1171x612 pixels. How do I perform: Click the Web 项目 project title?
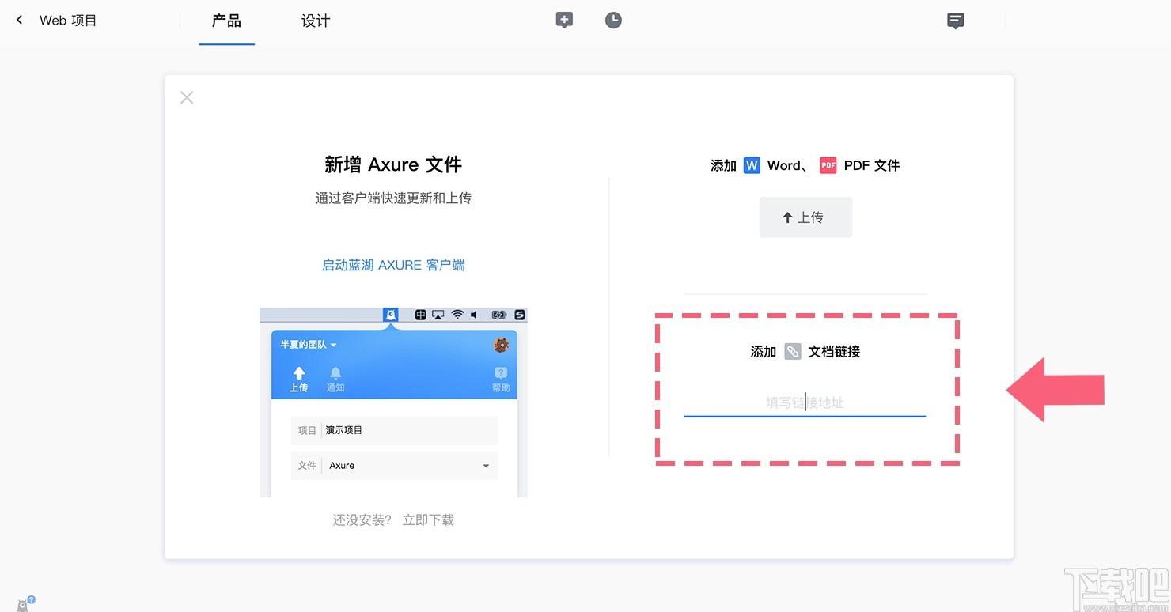click(x=68, y=21)
